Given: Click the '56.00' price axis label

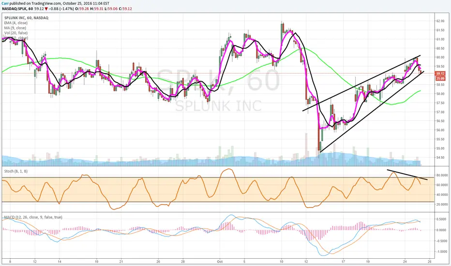Looking at the screenshot, I should 440,130.
